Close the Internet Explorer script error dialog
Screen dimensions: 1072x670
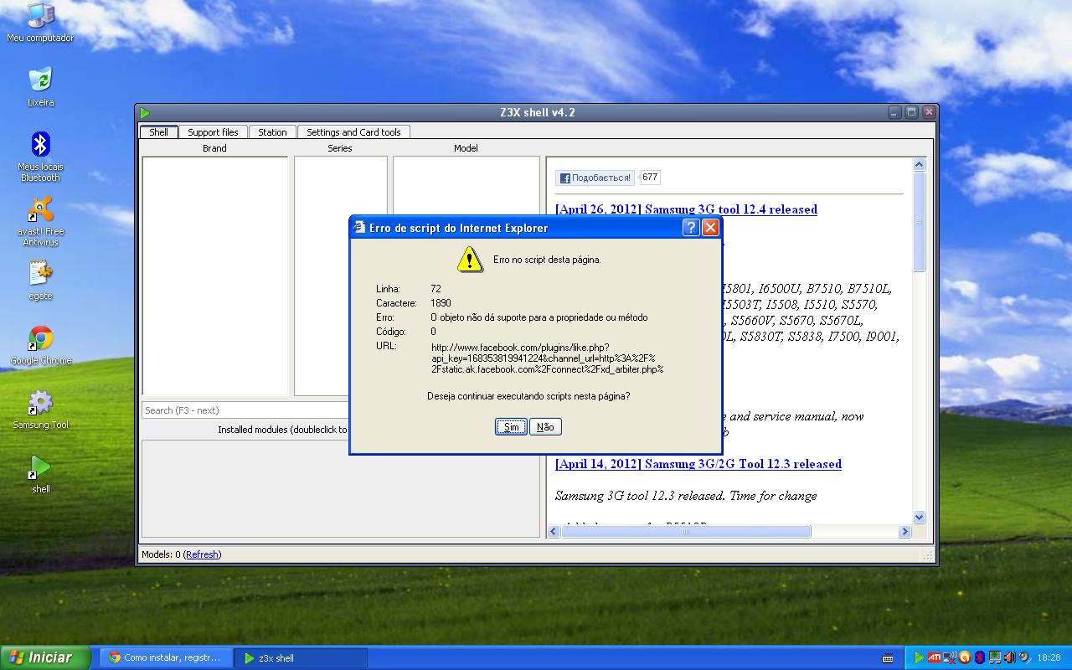pyautogui.click(x=710, y=228)
